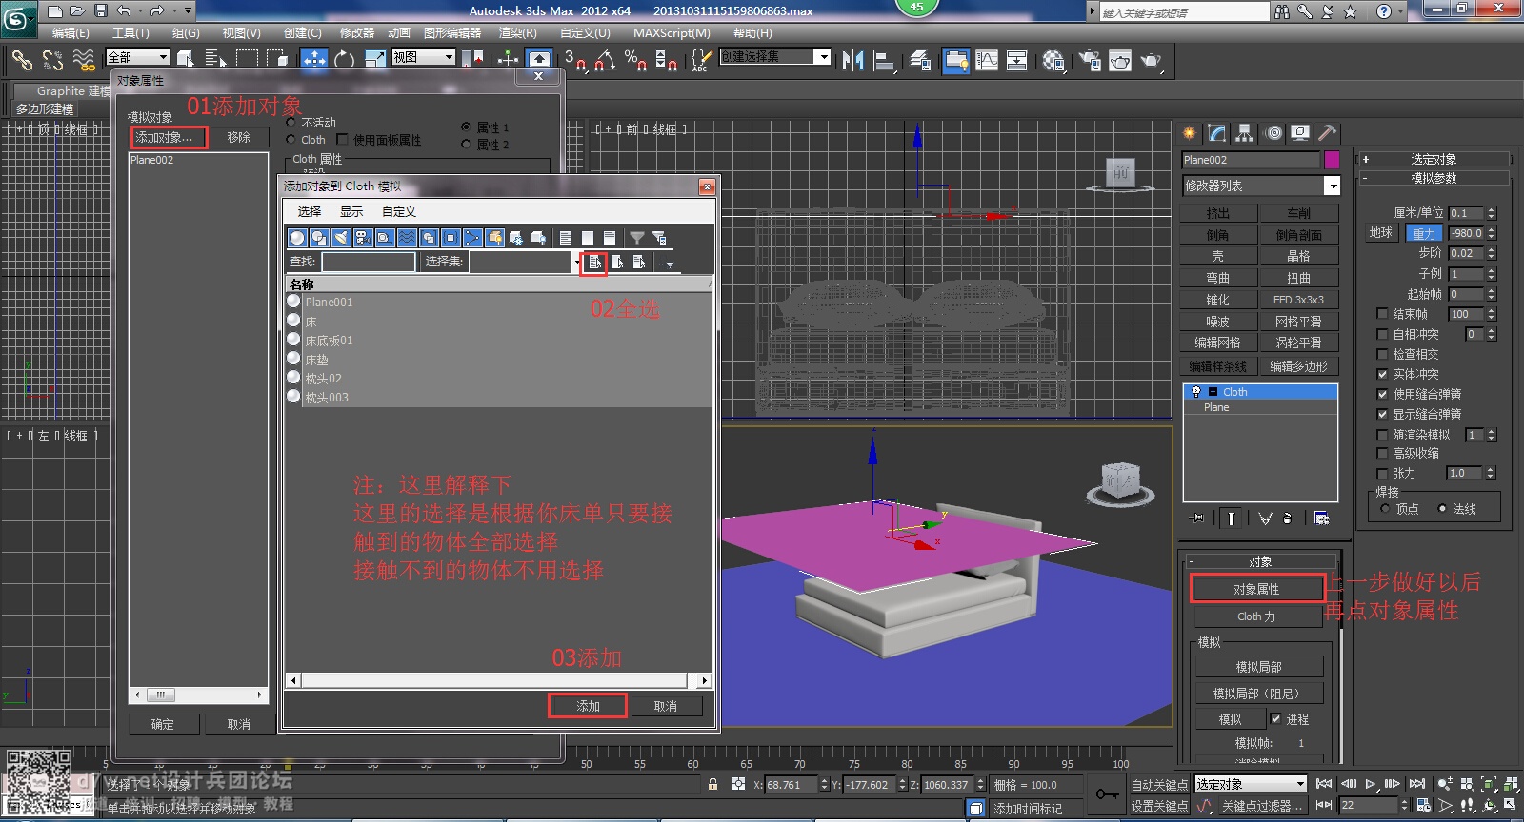Open Time Configuration icon
This screenshot has width=1524, height=822.
point(1423,805)
